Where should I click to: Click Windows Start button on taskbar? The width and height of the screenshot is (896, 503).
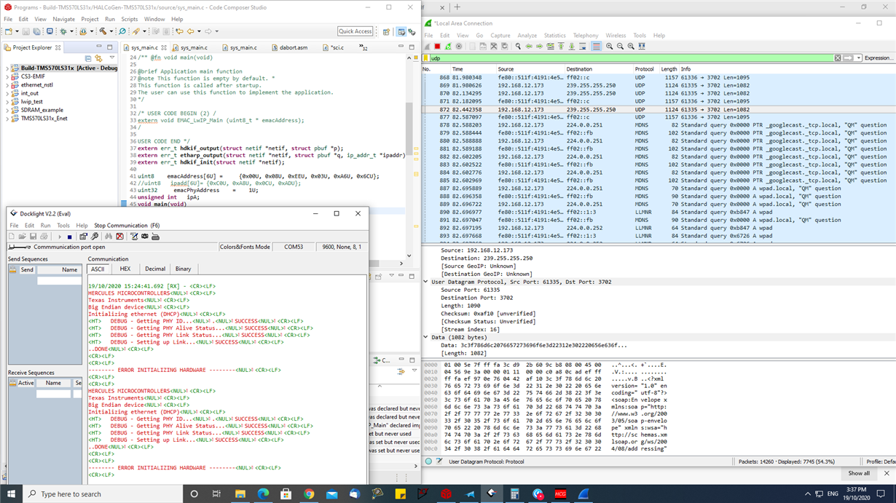pyautogui.click(x=10, y=494)
